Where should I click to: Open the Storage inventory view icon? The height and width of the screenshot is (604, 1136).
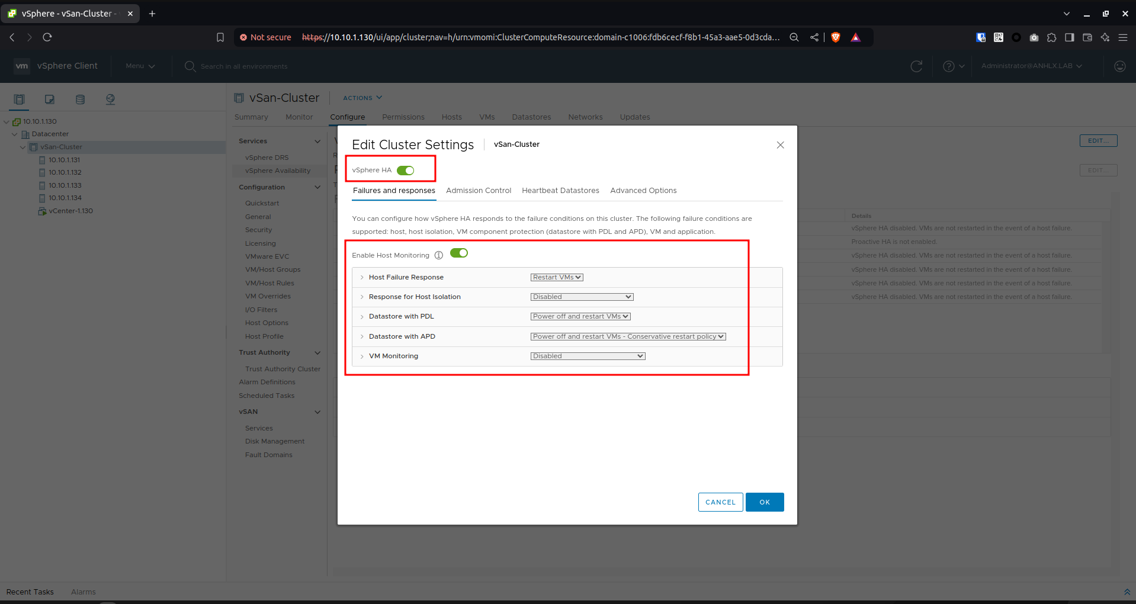(x=80, y=99)
